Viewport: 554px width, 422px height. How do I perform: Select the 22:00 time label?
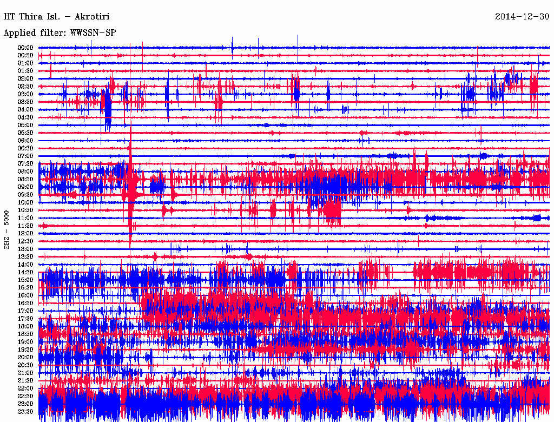(25, 388)
